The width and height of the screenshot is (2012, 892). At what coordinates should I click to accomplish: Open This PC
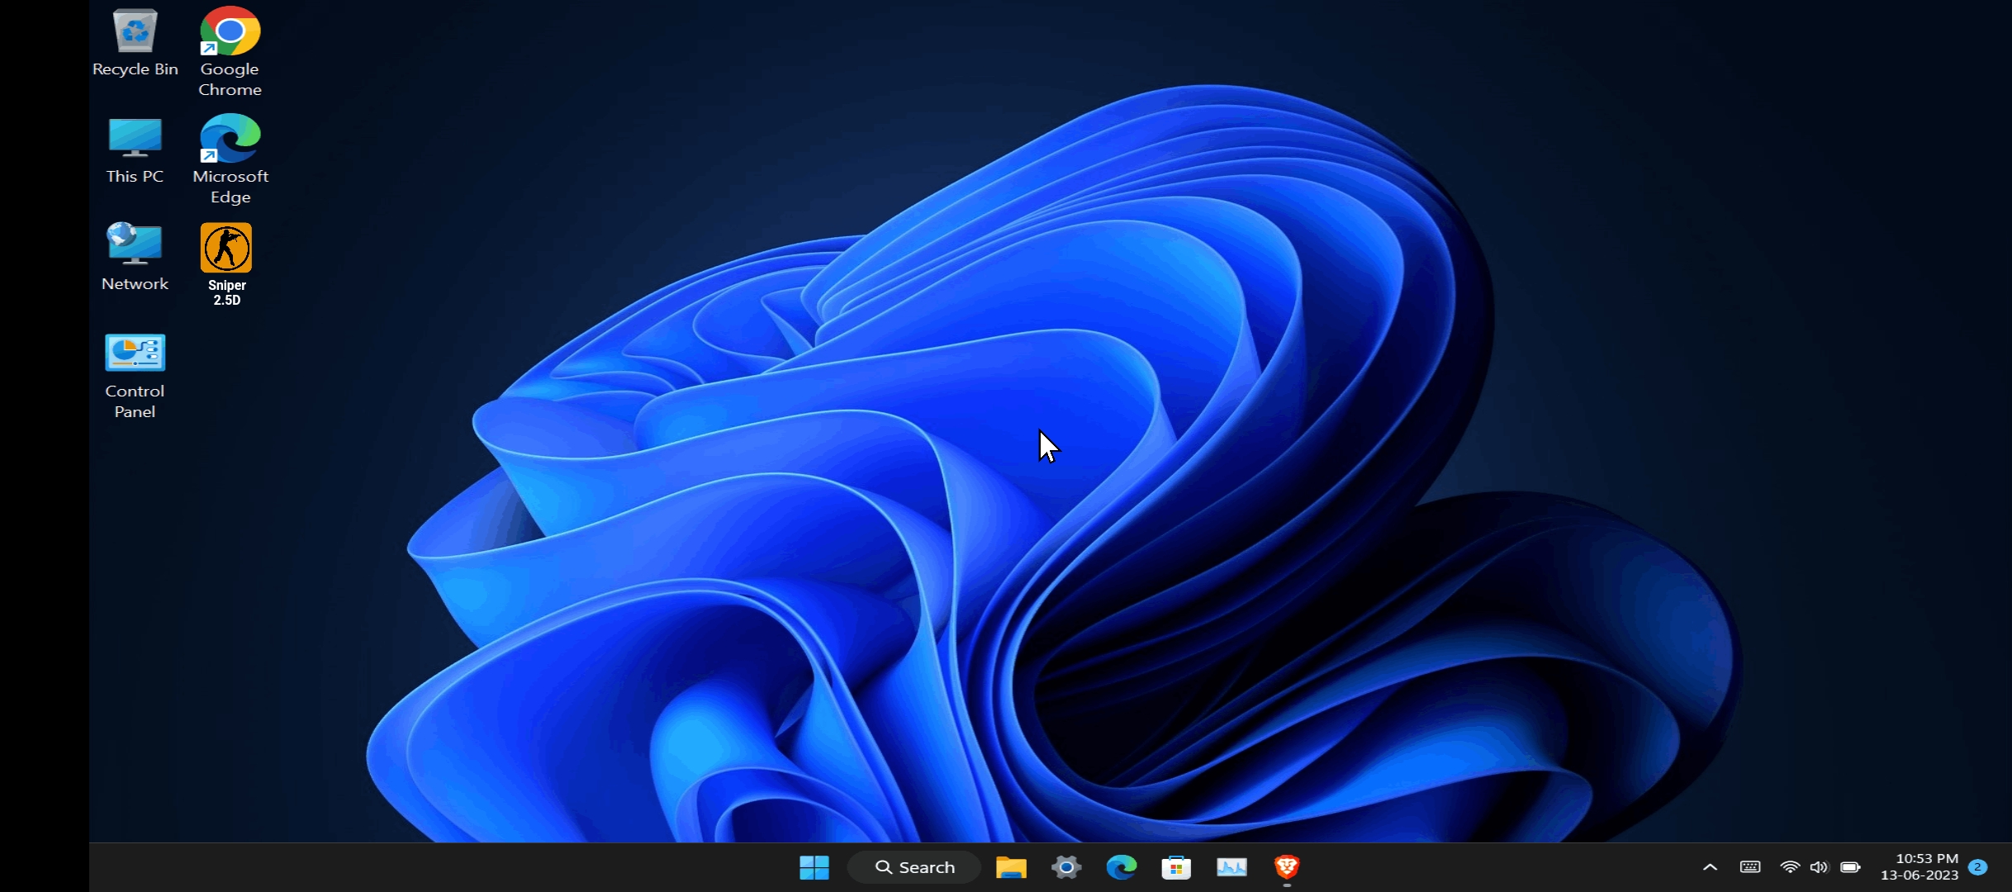[x=135, y=138]
